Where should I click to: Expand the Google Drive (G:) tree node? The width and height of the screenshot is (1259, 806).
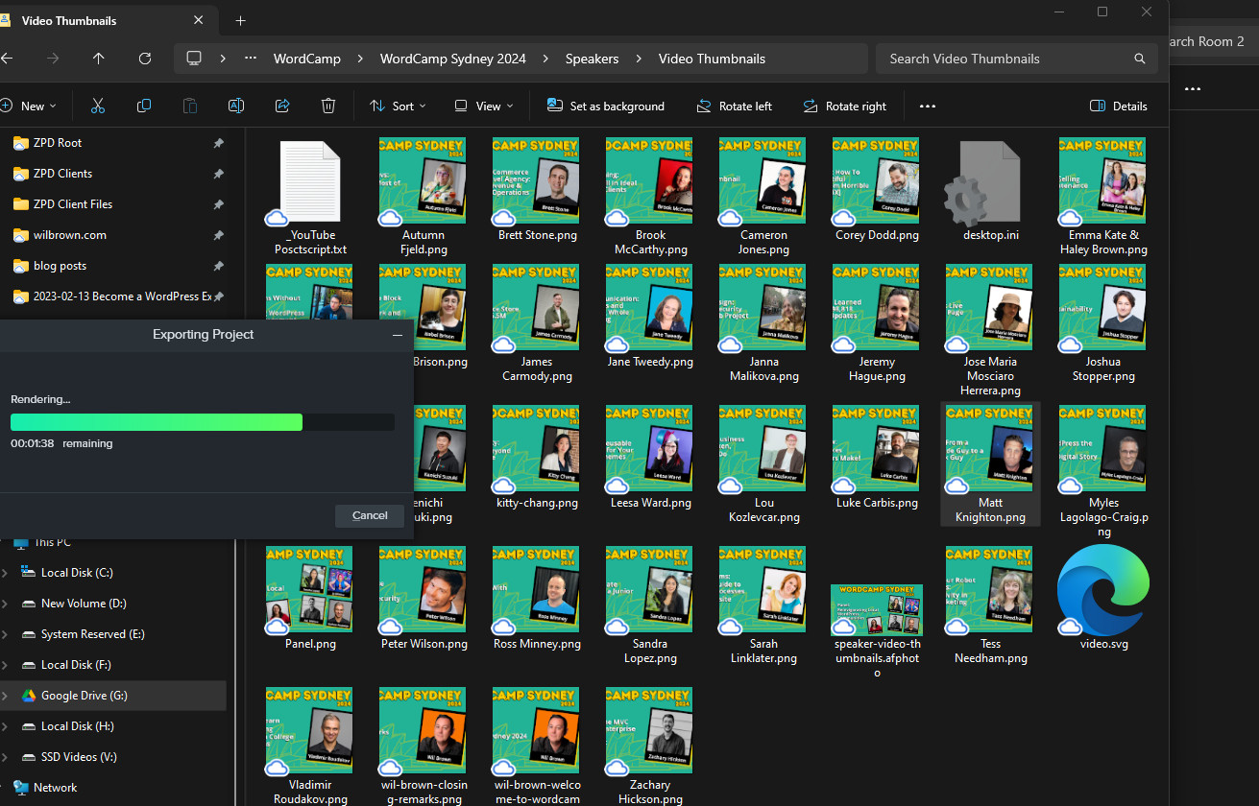tap(6, 696)
